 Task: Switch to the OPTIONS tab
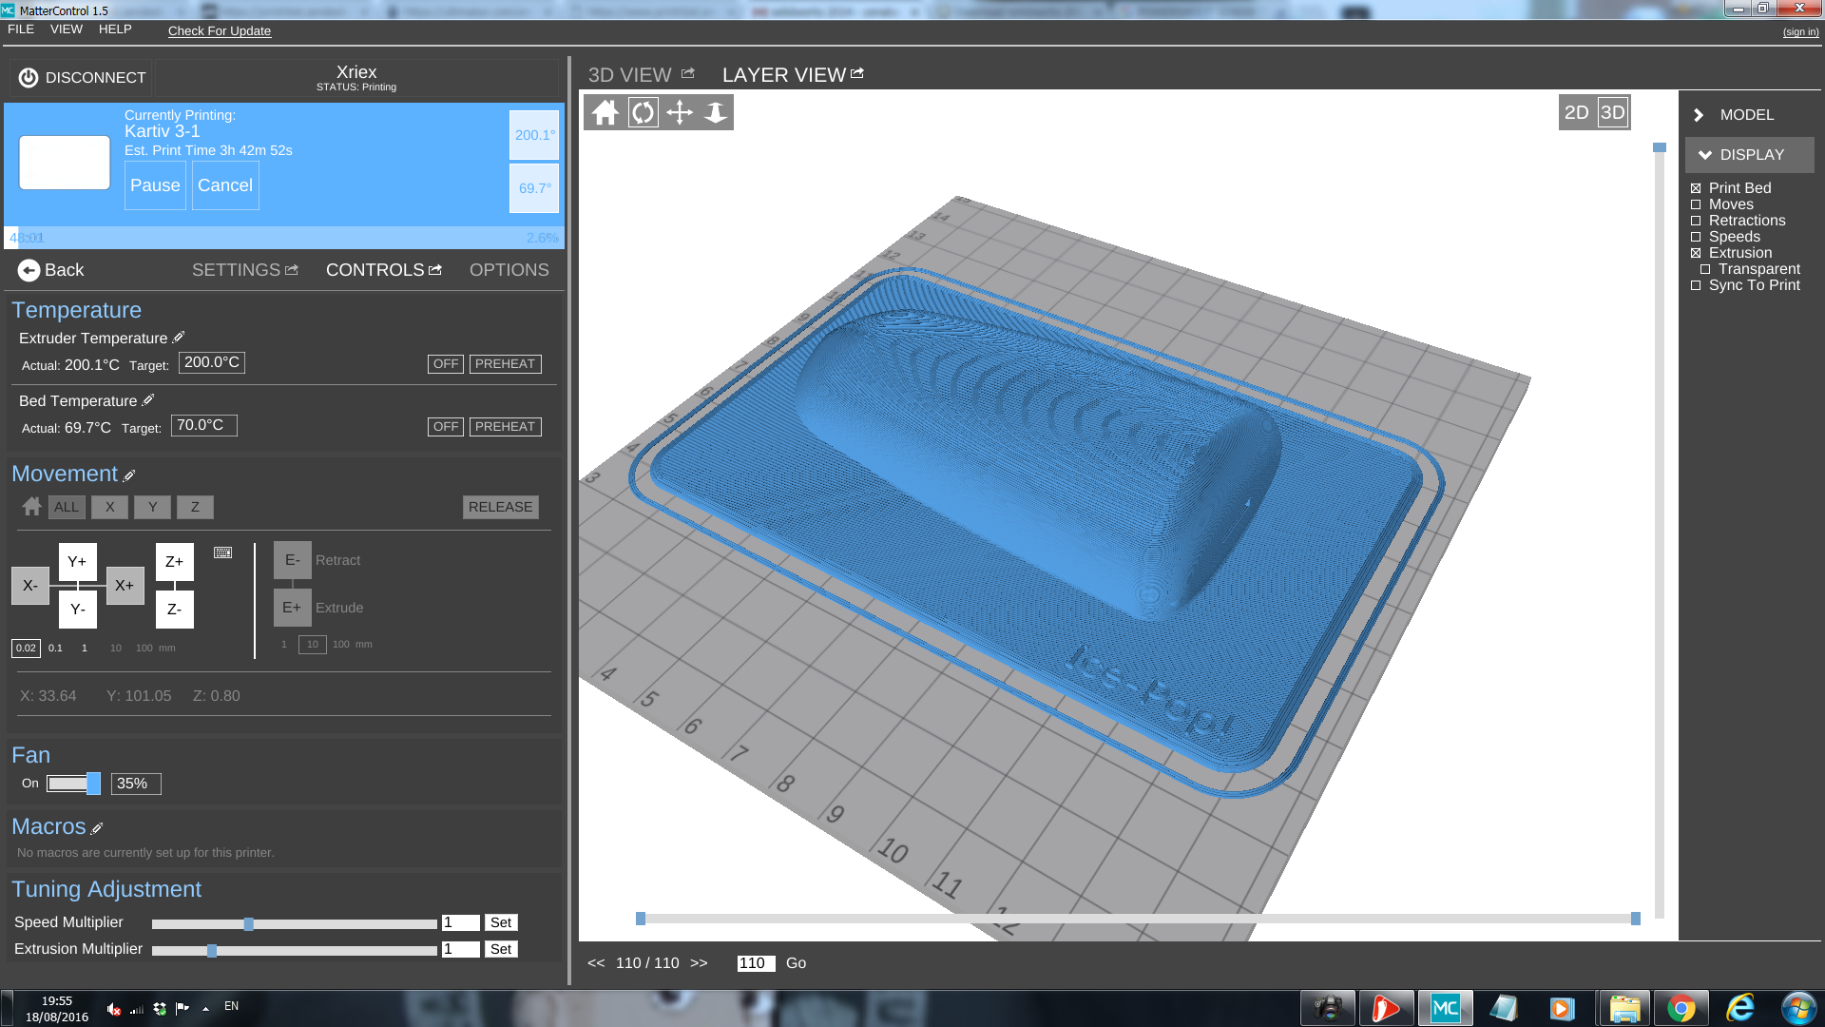pos(509,270)
